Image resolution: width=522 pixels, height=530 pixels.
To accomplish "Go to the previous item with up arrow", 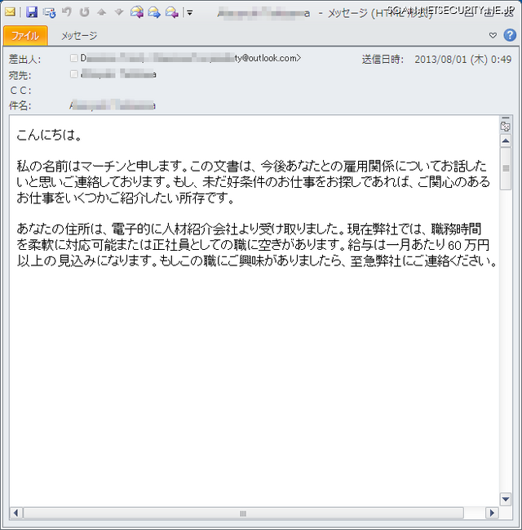I will point(101,12).
